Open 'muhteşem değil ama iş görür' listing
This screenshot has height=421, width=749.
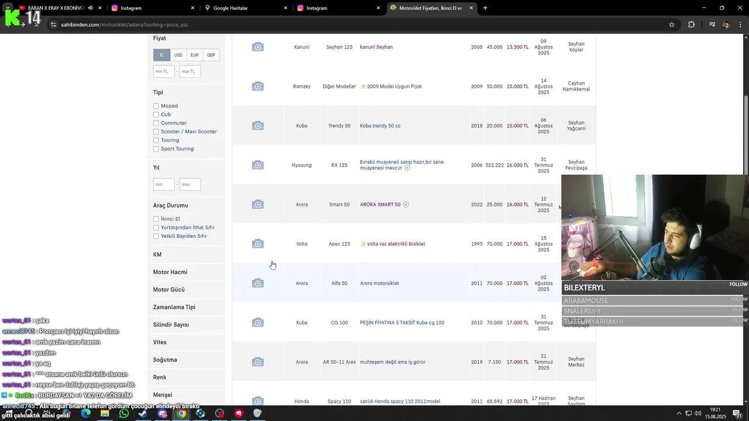pos(393,362)
